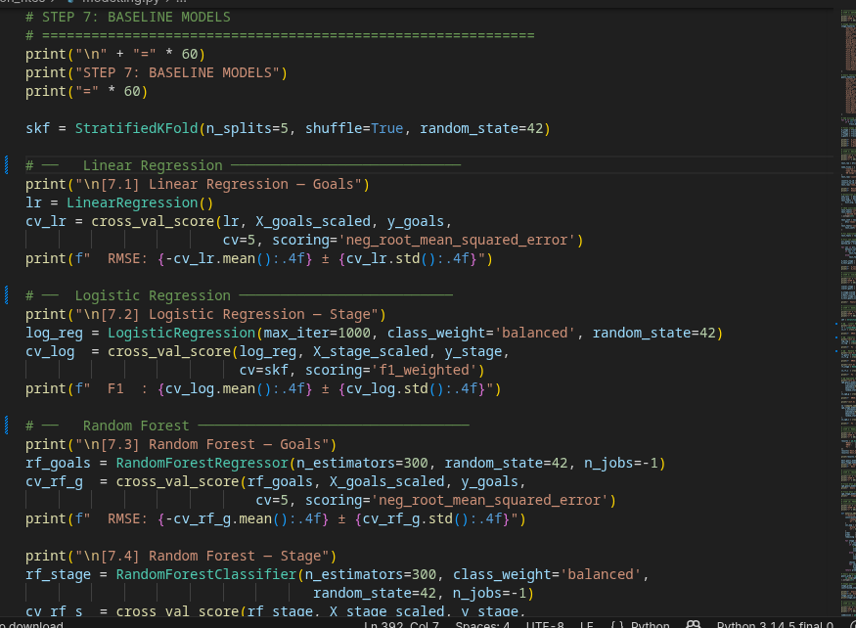Select the Python 3.14.5 interpreter entry
The height and width of the screenshot is (628, 856).
point(775,625)
